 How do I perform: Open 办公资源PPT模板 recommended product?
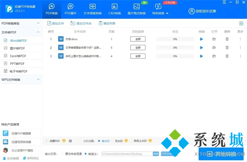21,150
